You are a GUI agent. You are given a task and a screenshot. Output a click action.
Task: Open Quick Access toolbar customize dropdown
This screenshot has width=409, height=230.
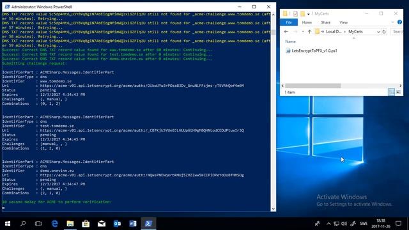pyautogui.click(x=308, y=14)
